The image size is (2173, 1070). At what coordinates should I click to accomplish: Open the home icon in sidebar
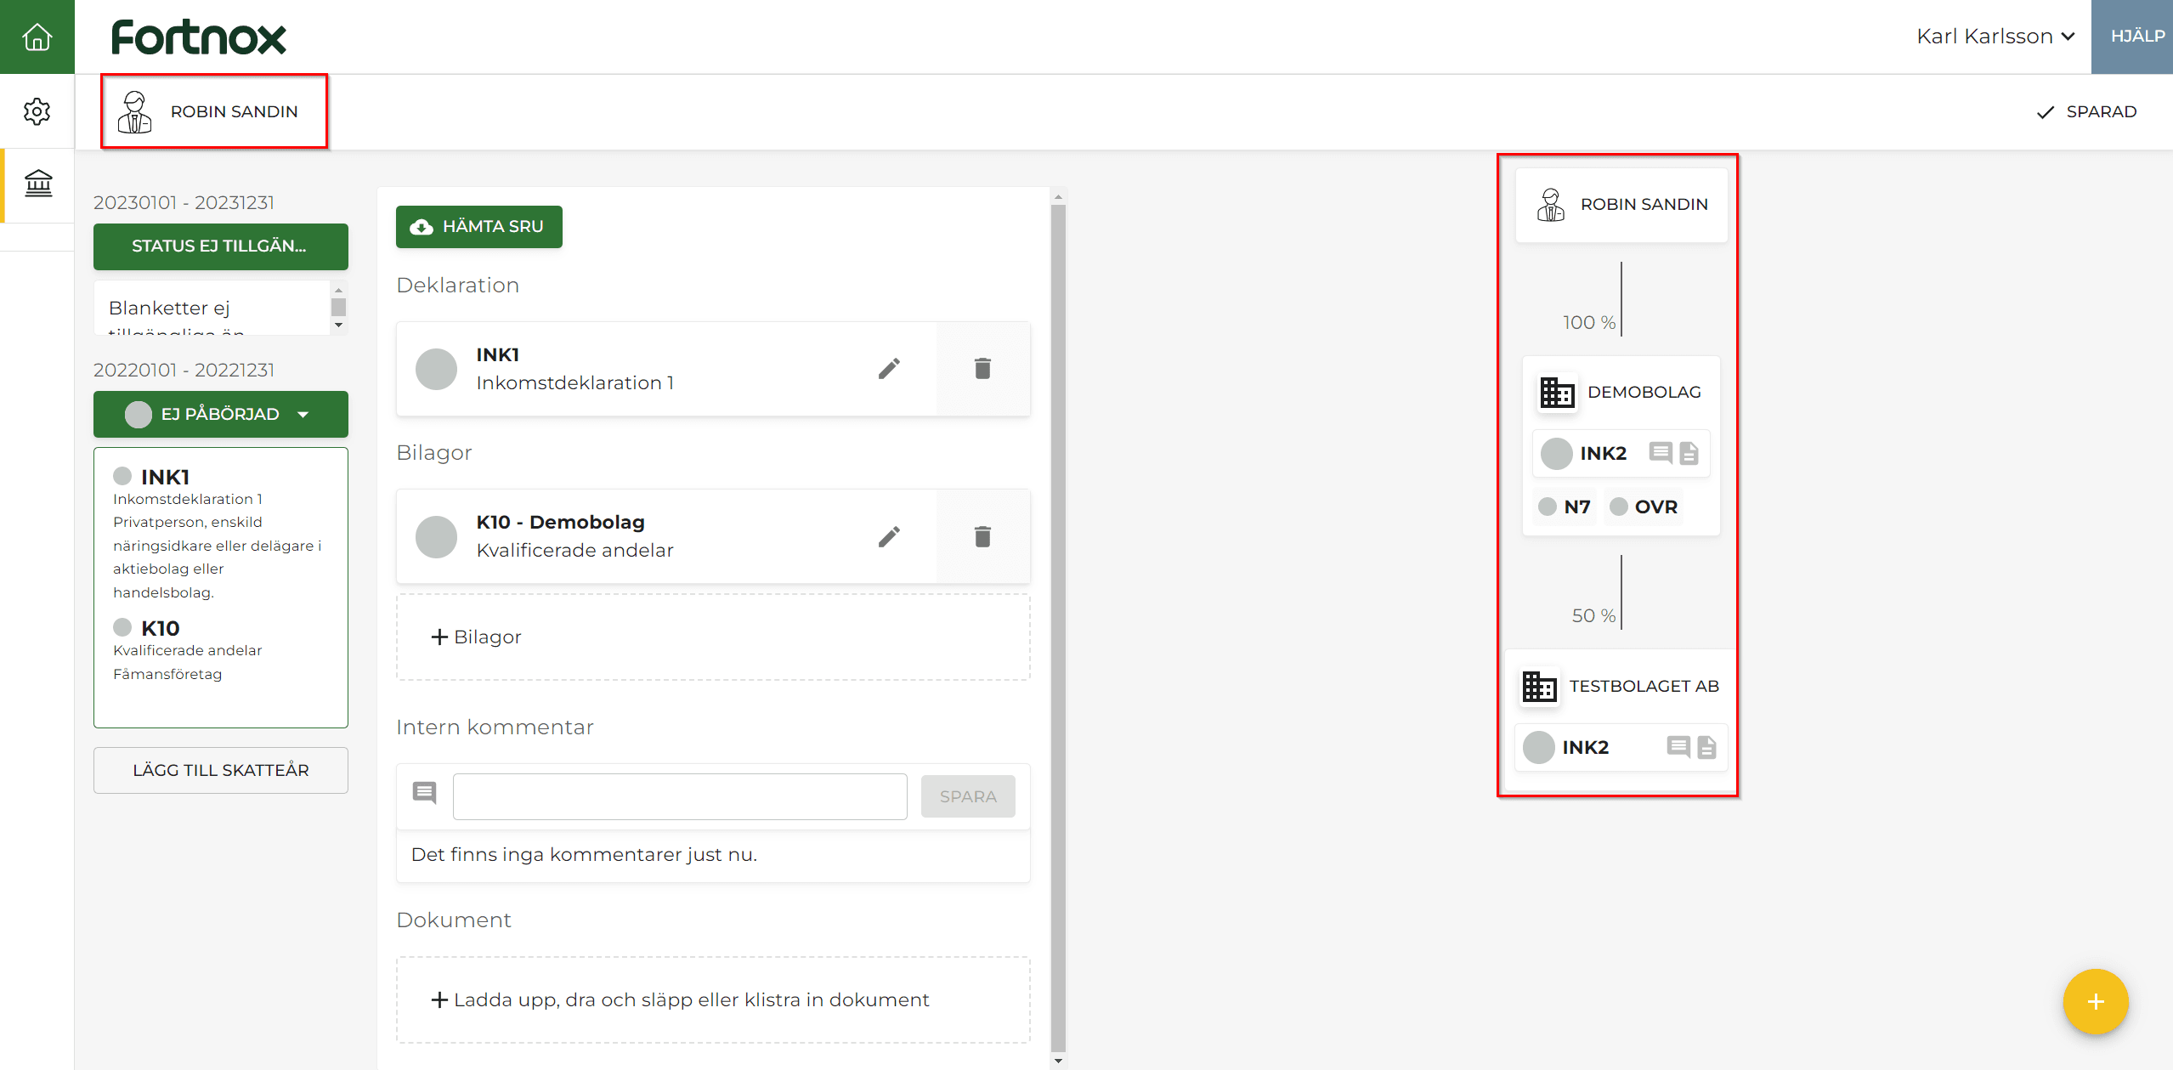click(37, 37)
